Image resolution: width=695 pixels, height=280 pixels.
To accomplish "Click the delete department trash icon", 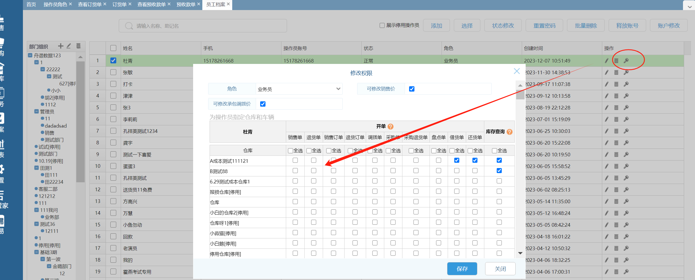I will (x=79, y=46).
